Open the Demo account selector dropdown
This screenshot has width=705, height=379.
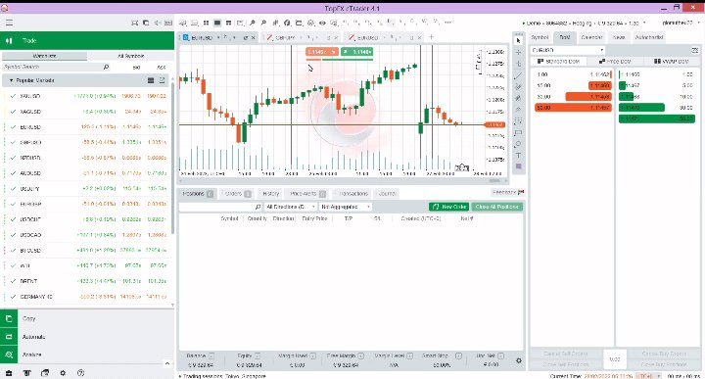coord(584,23)
